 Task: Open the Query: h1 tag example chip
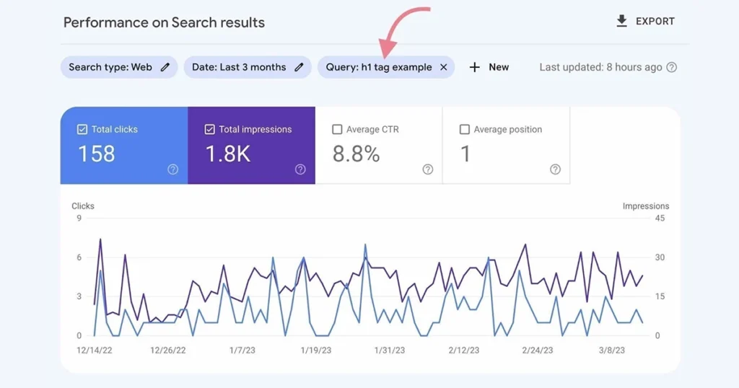pos(385,67)
